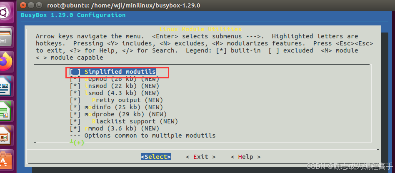The height and width of the screenshot is (173, 395).
Task: Click the Linux Module Utilities title
Action: click(x=201, y=29)
